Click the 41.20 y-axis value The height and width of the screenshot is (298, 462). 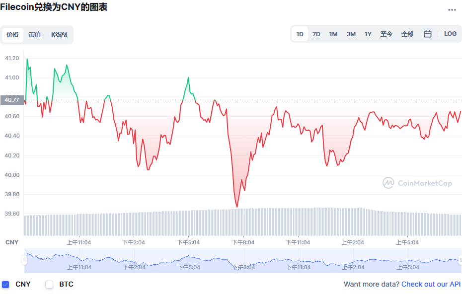tap(12, 58)
